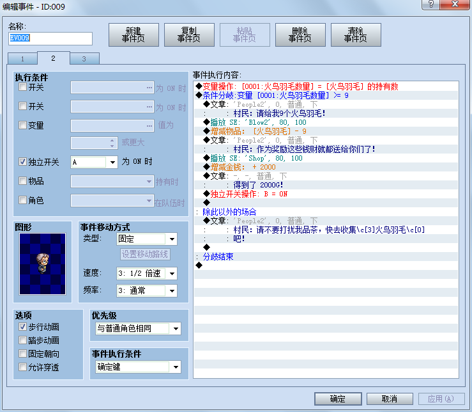Enable the 变量 condition checkbox

pos(22,125)
